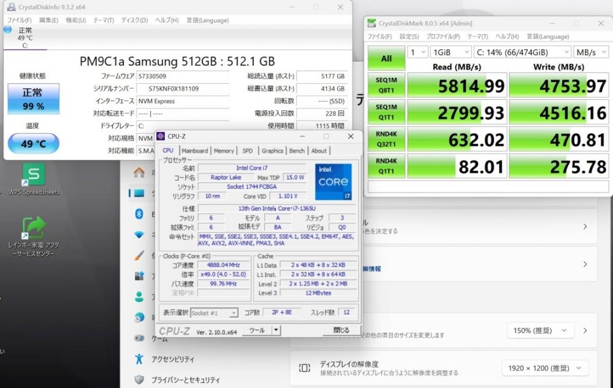The height and width of the screenshot is (388, 613).
Task: Open the C: 14% drive selection dropdown
Action: pos(522,52)
